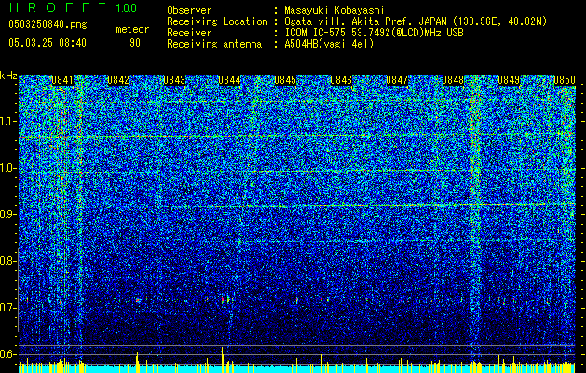Select the 0.9 frequency axis label
The image size is (586, 373).
[x=8, y=214]
